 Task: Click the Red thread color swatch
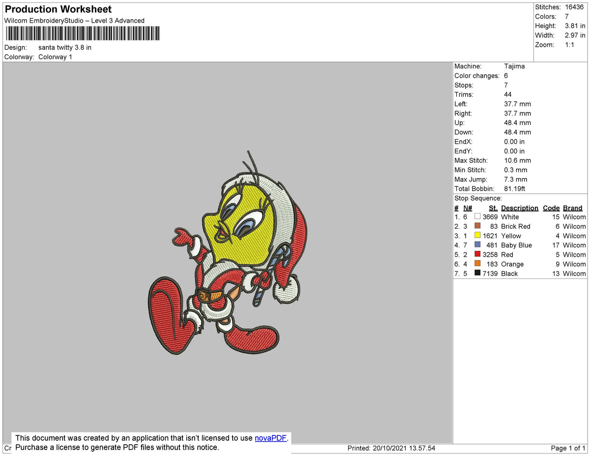(x=477, y=254)
